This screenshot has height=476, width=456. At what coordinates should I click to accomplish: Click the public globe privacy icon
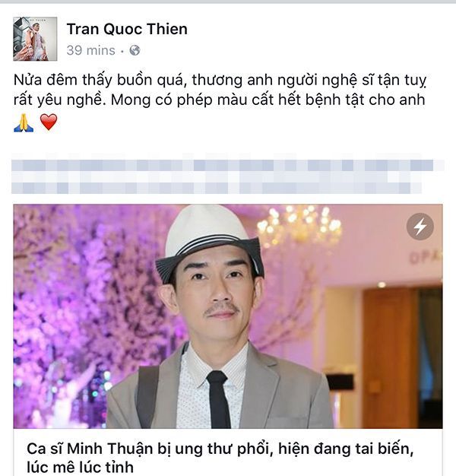(x=135, y=50)
